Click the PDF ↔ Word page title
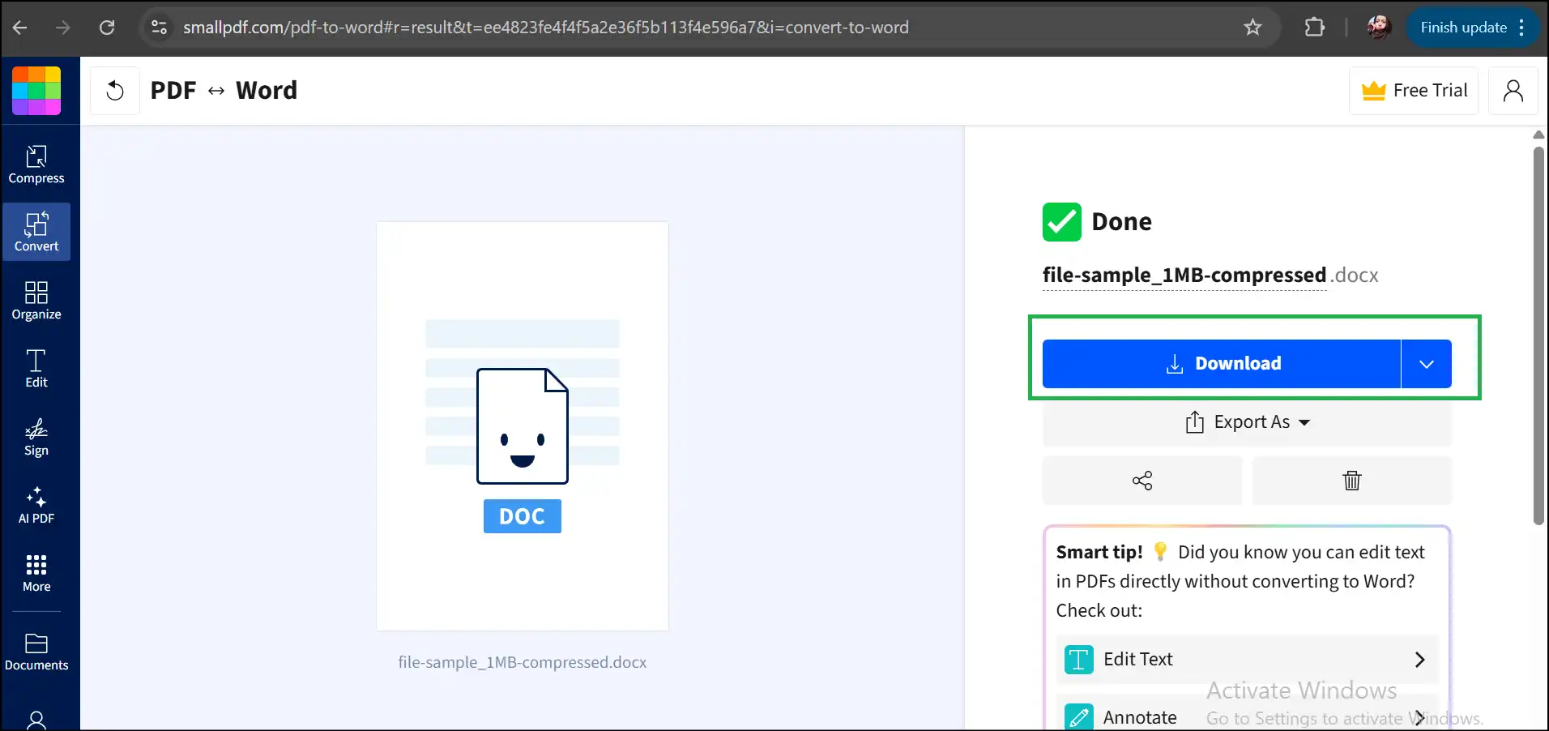 224,91
